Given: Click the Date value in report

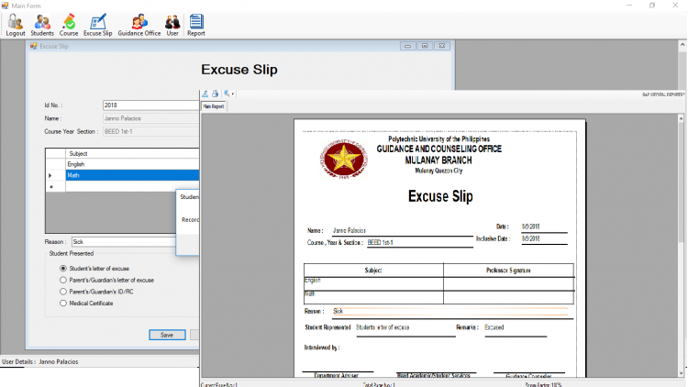Looking at the screenshot, I should coord(530,227).
